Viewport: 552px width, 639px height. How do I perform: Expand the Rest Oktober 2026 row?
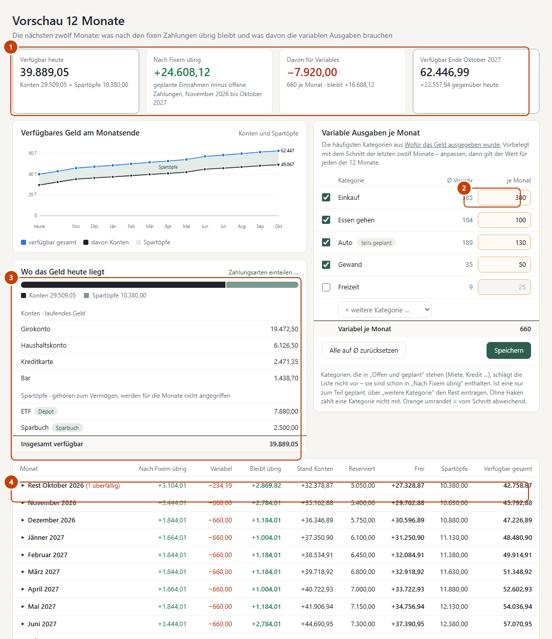pyautogui.click(x=23, y=486)
